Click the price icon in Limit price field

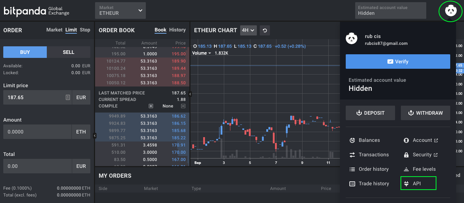[67, 97]
